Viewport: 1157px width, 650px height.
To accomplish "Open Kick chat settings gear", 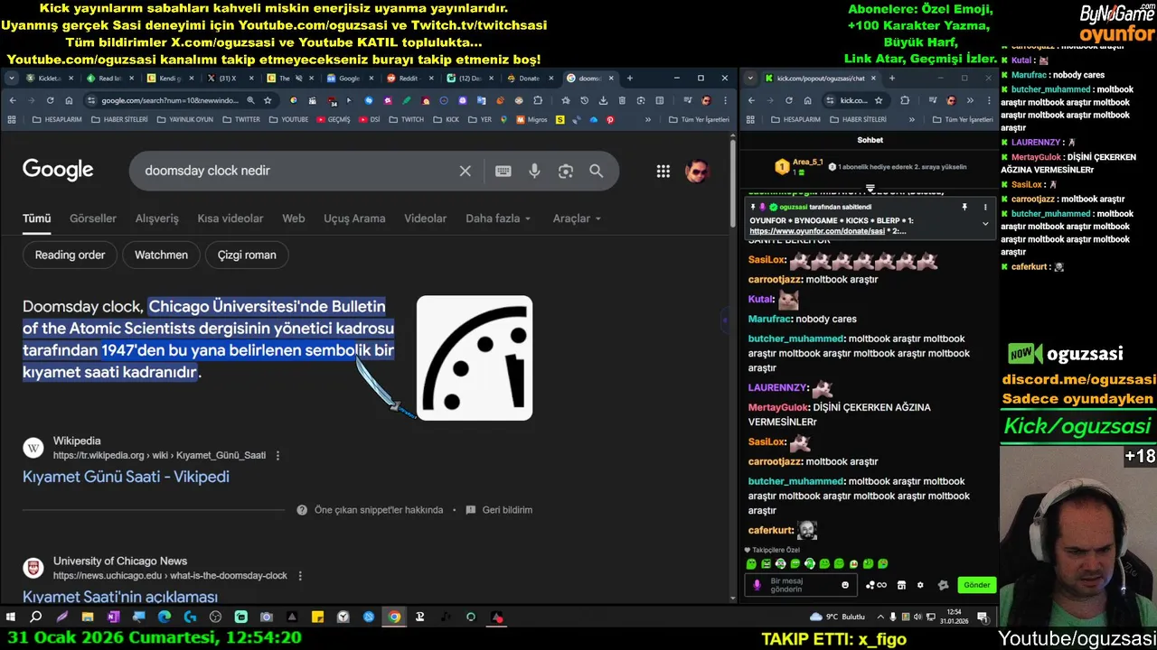I will click(x=920, y=585).
